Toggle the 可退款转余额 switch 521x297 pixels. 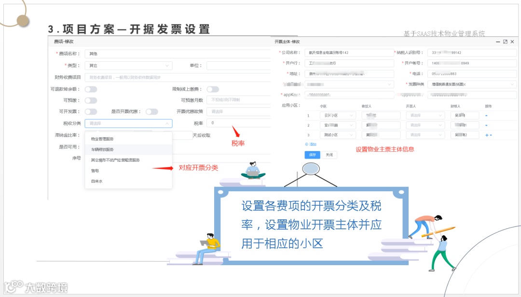pos(91,89)
